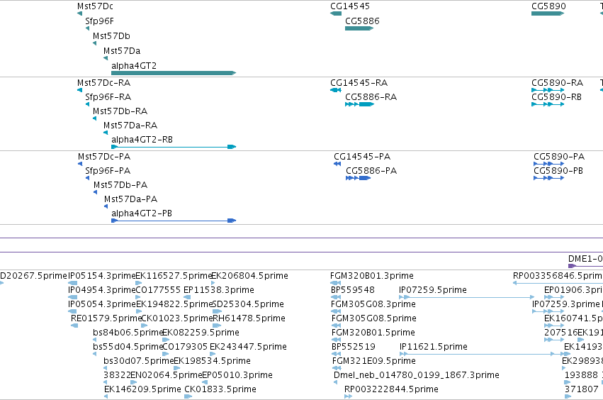Select EST label BP559548

pyautogui.click(x=353, y=290)
